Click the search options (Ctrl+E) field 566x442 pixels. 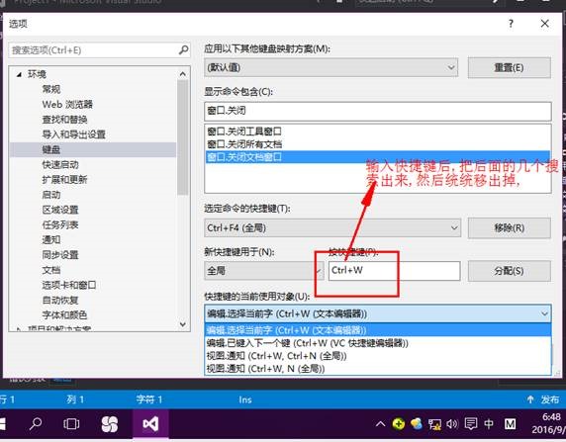(99, 49)
